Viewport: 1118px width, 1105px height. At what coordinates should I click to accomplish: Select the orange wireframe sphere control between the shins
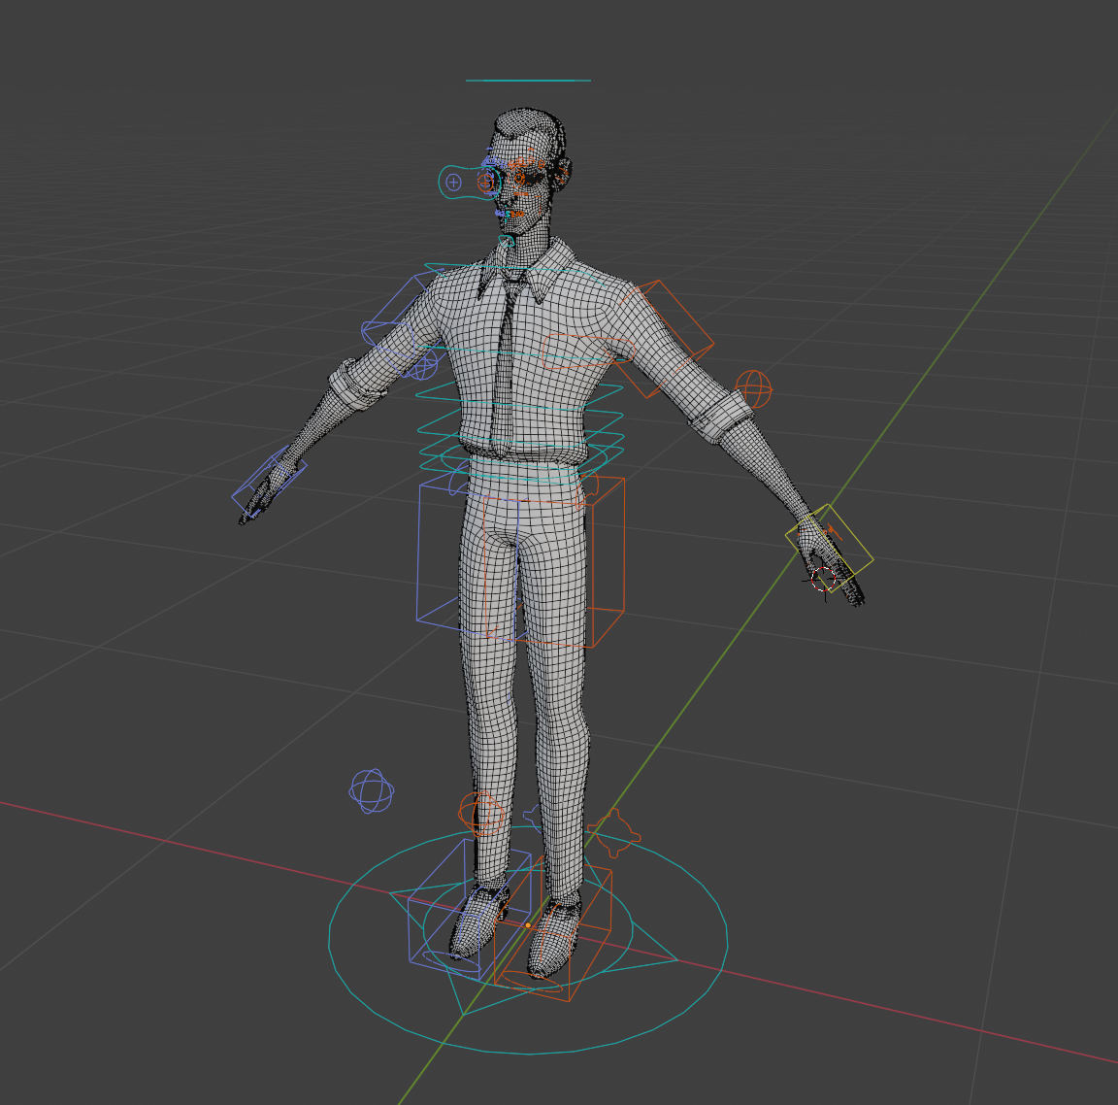[482, 814]
